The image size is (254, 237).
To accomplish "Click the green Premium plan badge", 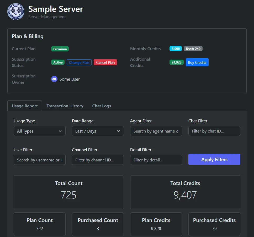I will [x=60, y=49].
